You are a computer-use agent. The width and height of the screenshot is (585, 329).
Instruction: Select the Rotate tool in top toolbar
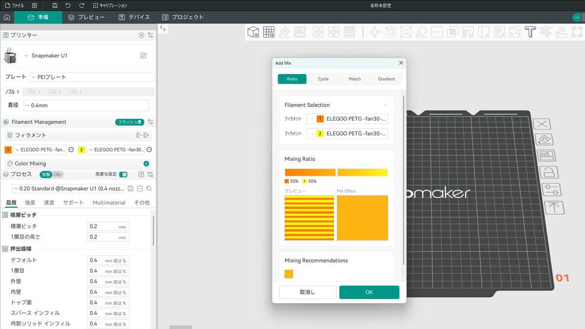(x=390, y=32)
